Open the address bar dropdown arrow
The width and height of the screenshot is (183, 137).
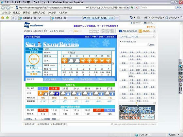point(128,8)
